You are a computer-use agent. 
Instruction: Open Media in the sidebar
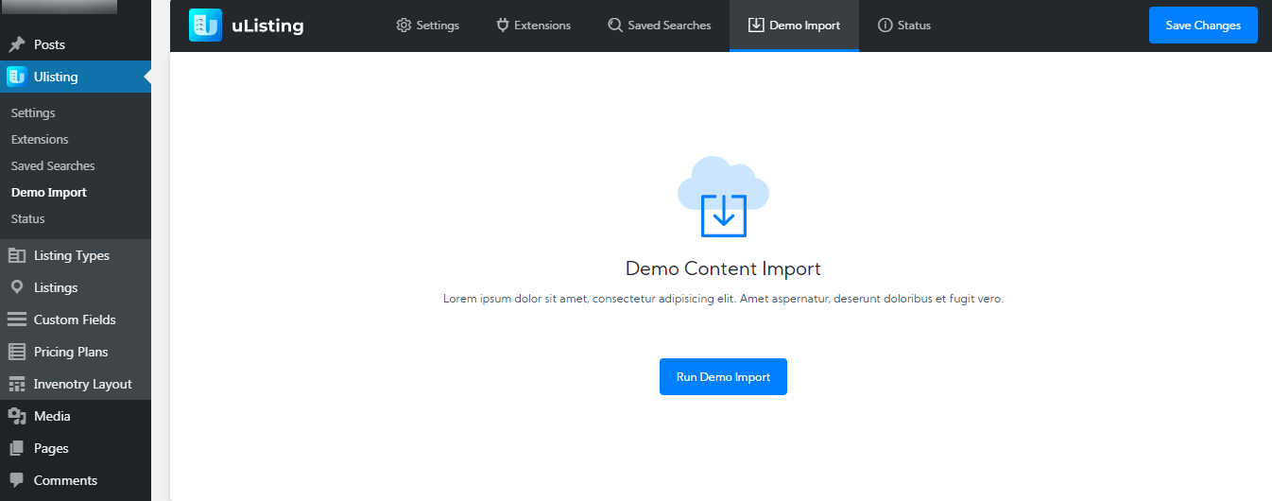76,416
